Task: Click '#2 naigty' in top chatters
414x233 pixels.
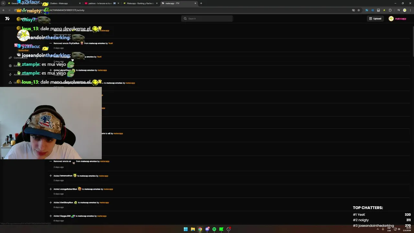Action: point(361,220)
